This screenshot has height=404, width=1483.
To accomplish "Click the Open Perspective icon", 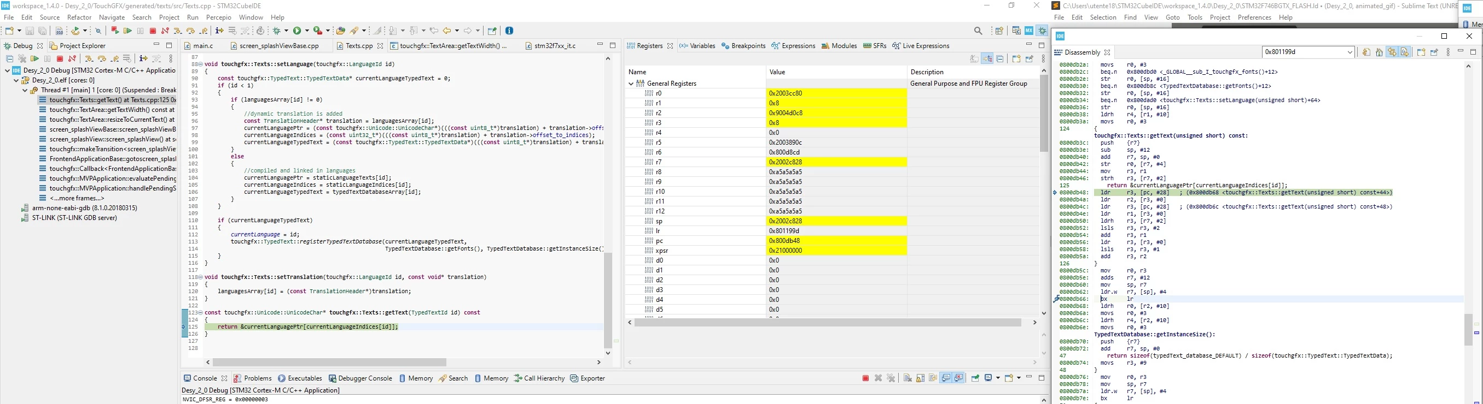I will click(999, 31).
